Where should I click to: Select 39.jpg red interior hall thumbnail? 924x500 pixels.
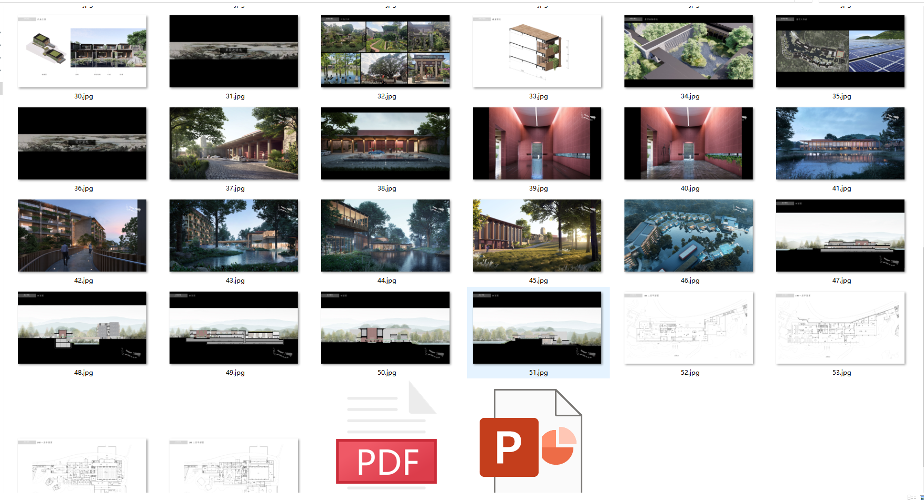(537, 143)
